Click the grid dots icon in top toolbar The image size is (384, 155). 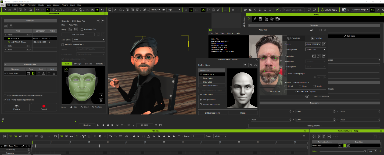click(260, 10)
